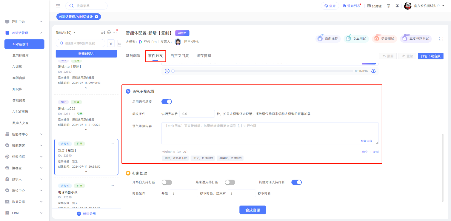Image resolution: width=451 pixels, height=221 pixels.
Task: Switch to the 缓存管理 tab
Action: tap(204, 56)
